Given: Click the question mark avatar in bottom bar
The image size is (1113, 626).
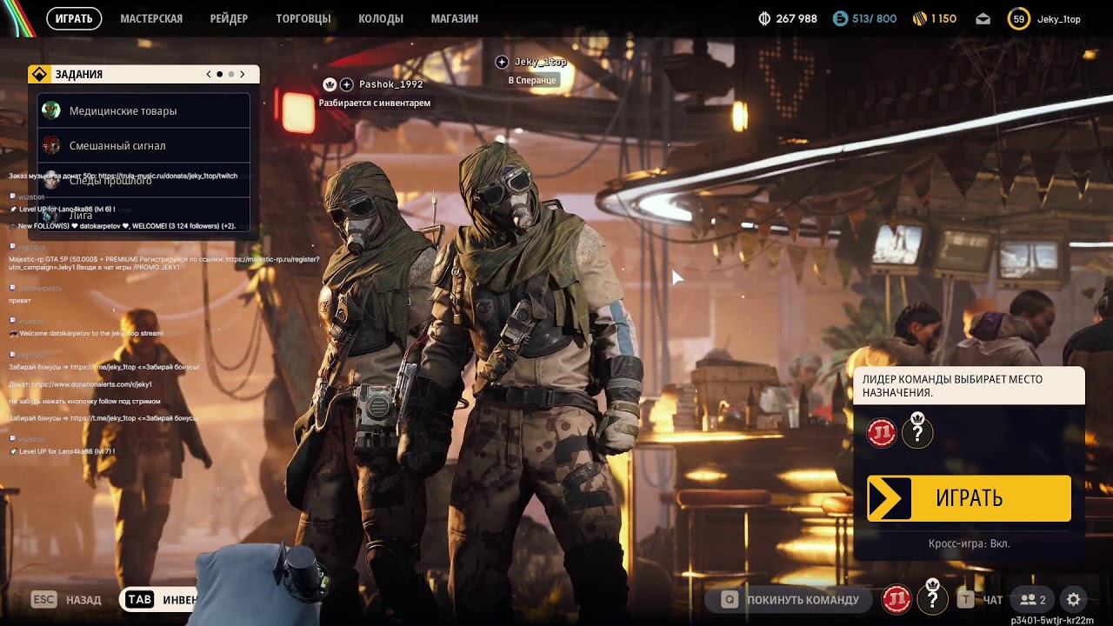Looking at the screenshot, I should [x=932, y=599].
